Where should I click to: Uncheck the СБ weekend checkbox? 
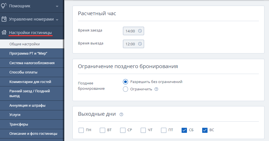[184, 130]
